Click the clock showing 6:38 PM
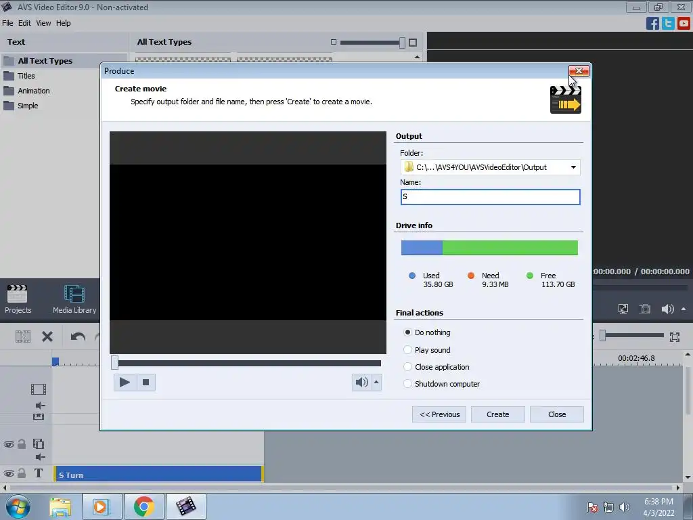Image resolution: width=693 pixels, height=520 pixels. (x=658, y=502)
